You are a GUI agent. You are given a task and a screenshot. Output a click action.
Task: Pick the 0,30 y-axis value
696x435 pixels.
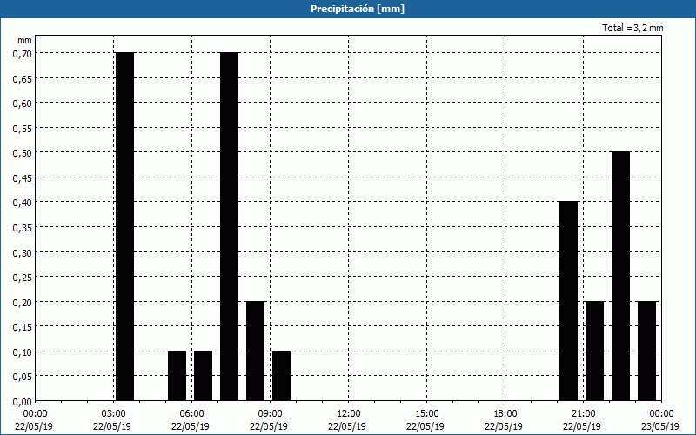pos(21,252)
